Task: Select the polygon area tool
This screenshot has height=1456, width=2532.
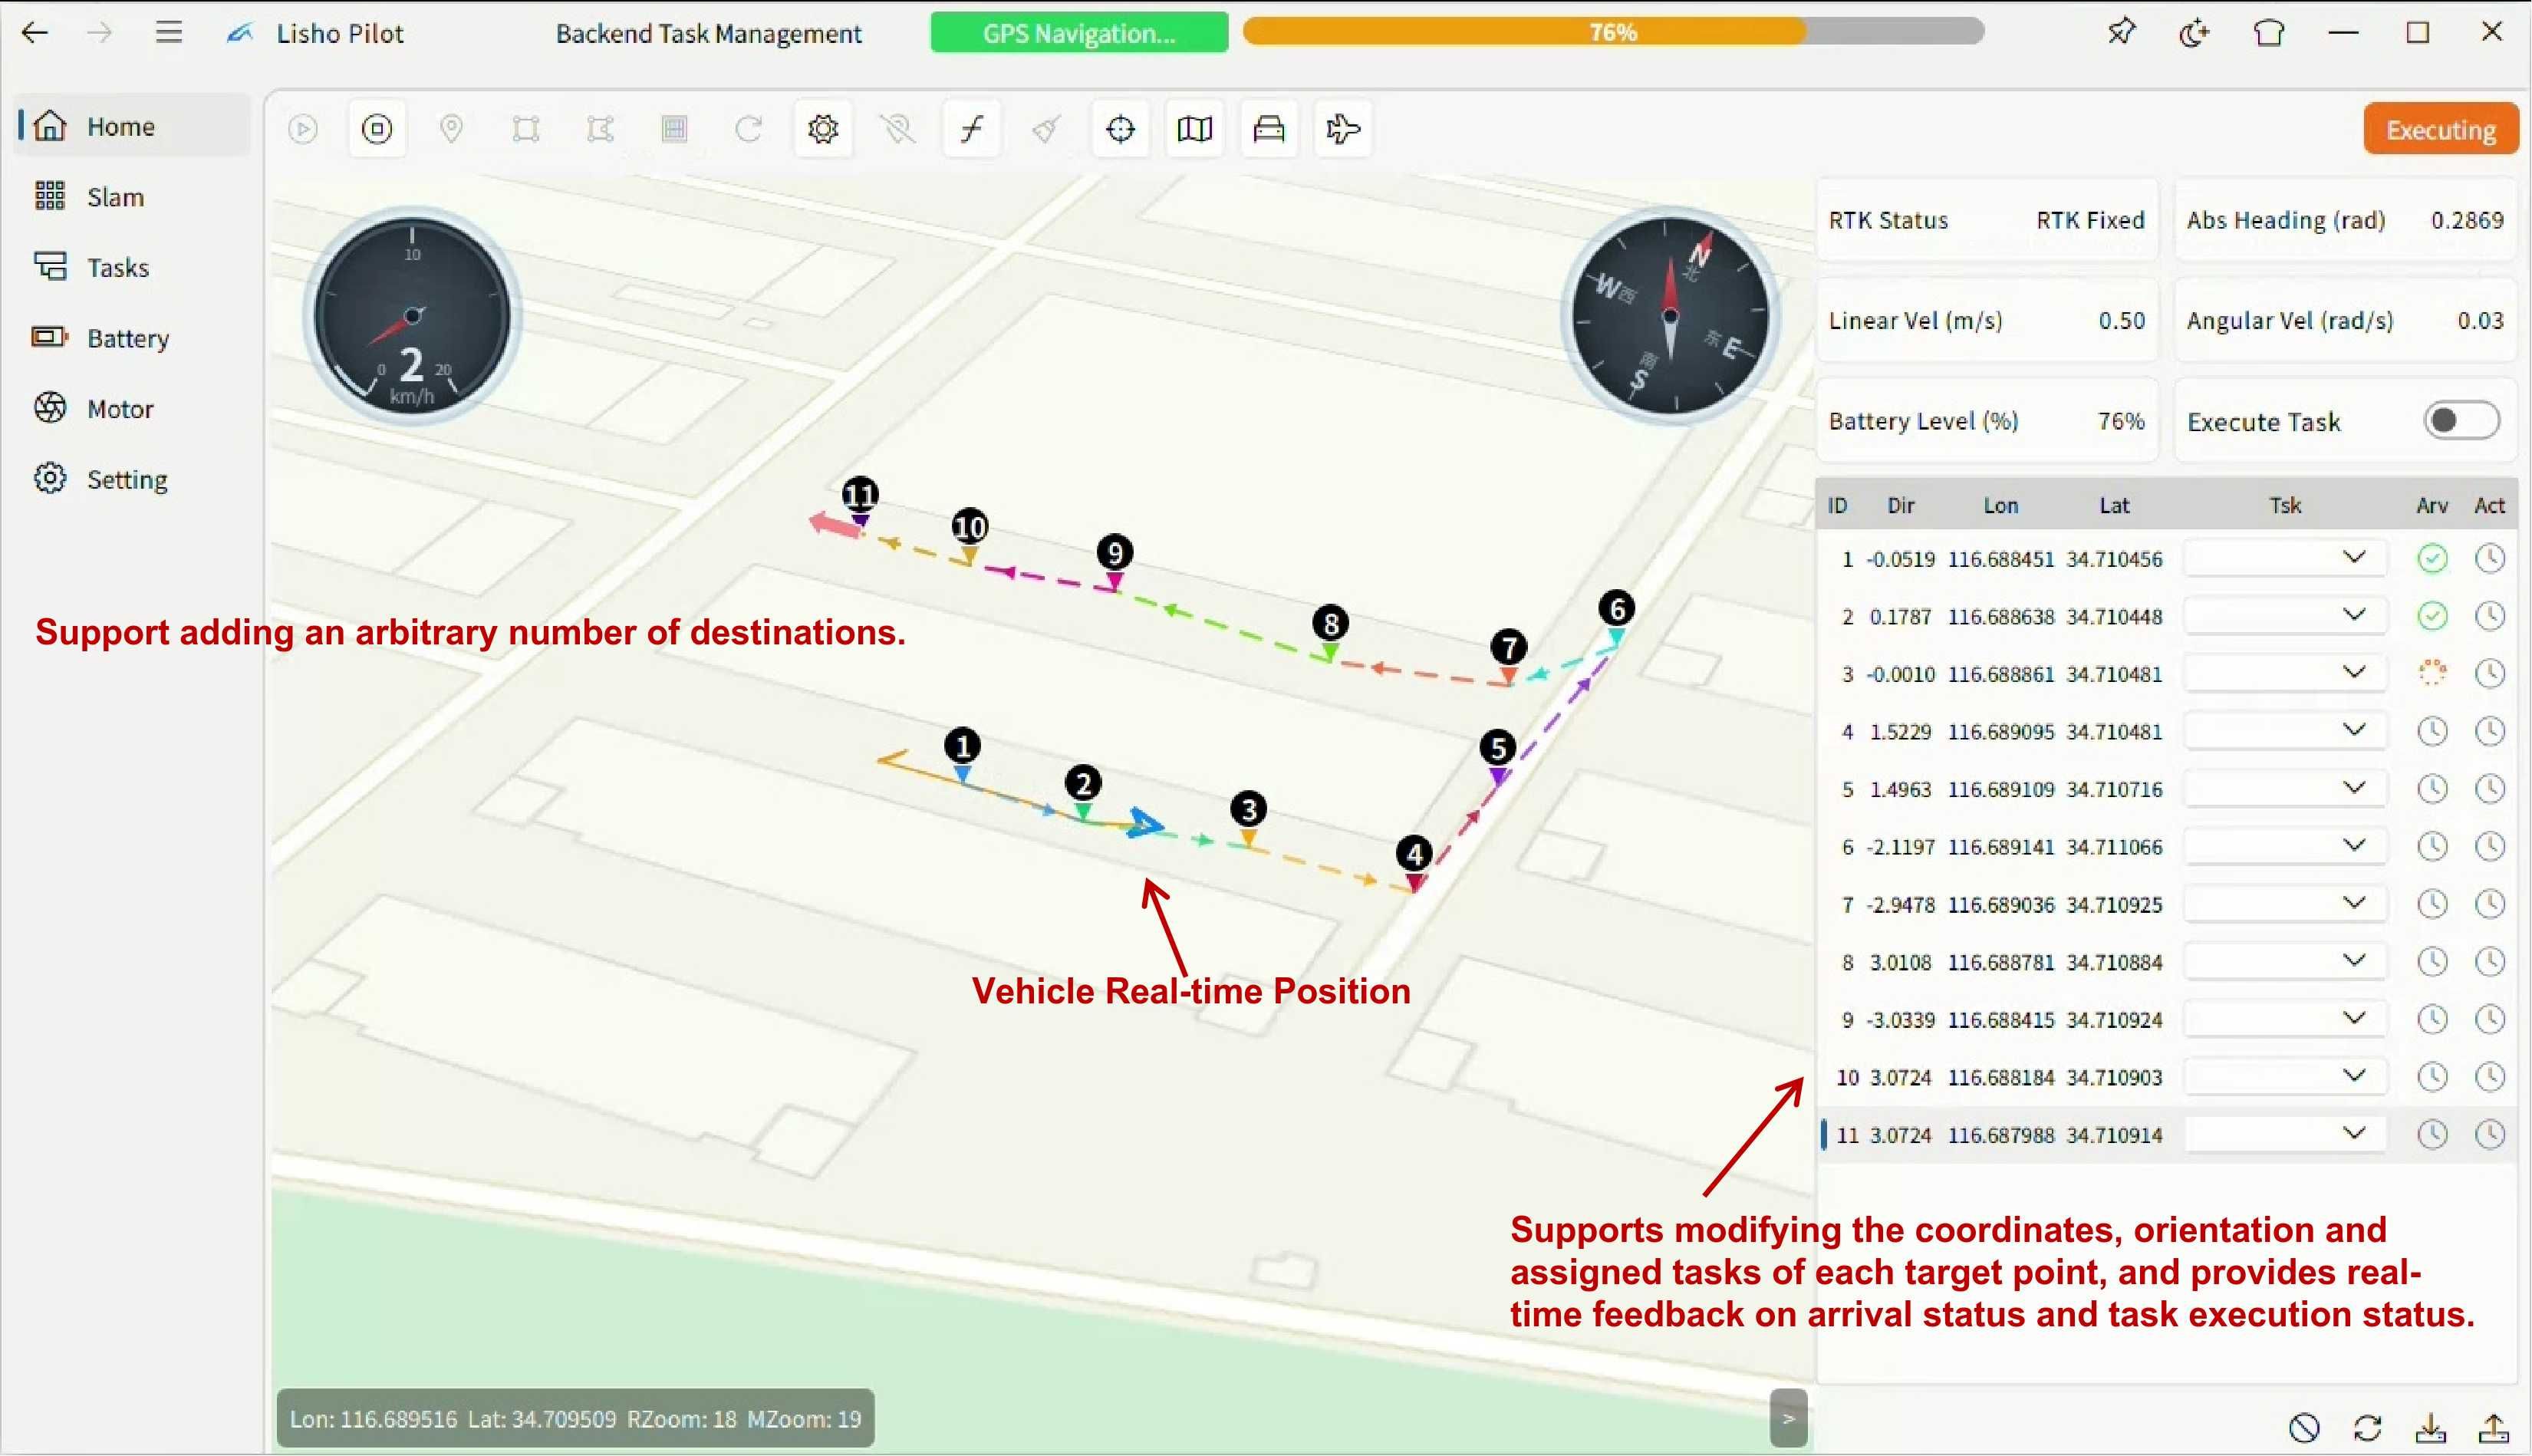Action: [x=600, y=129]
